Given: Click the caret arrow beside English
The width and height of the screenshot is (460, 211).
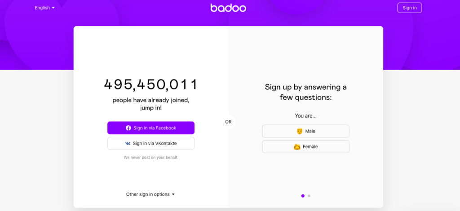Looking at the screenshot, I should click(x=53, y=8).
